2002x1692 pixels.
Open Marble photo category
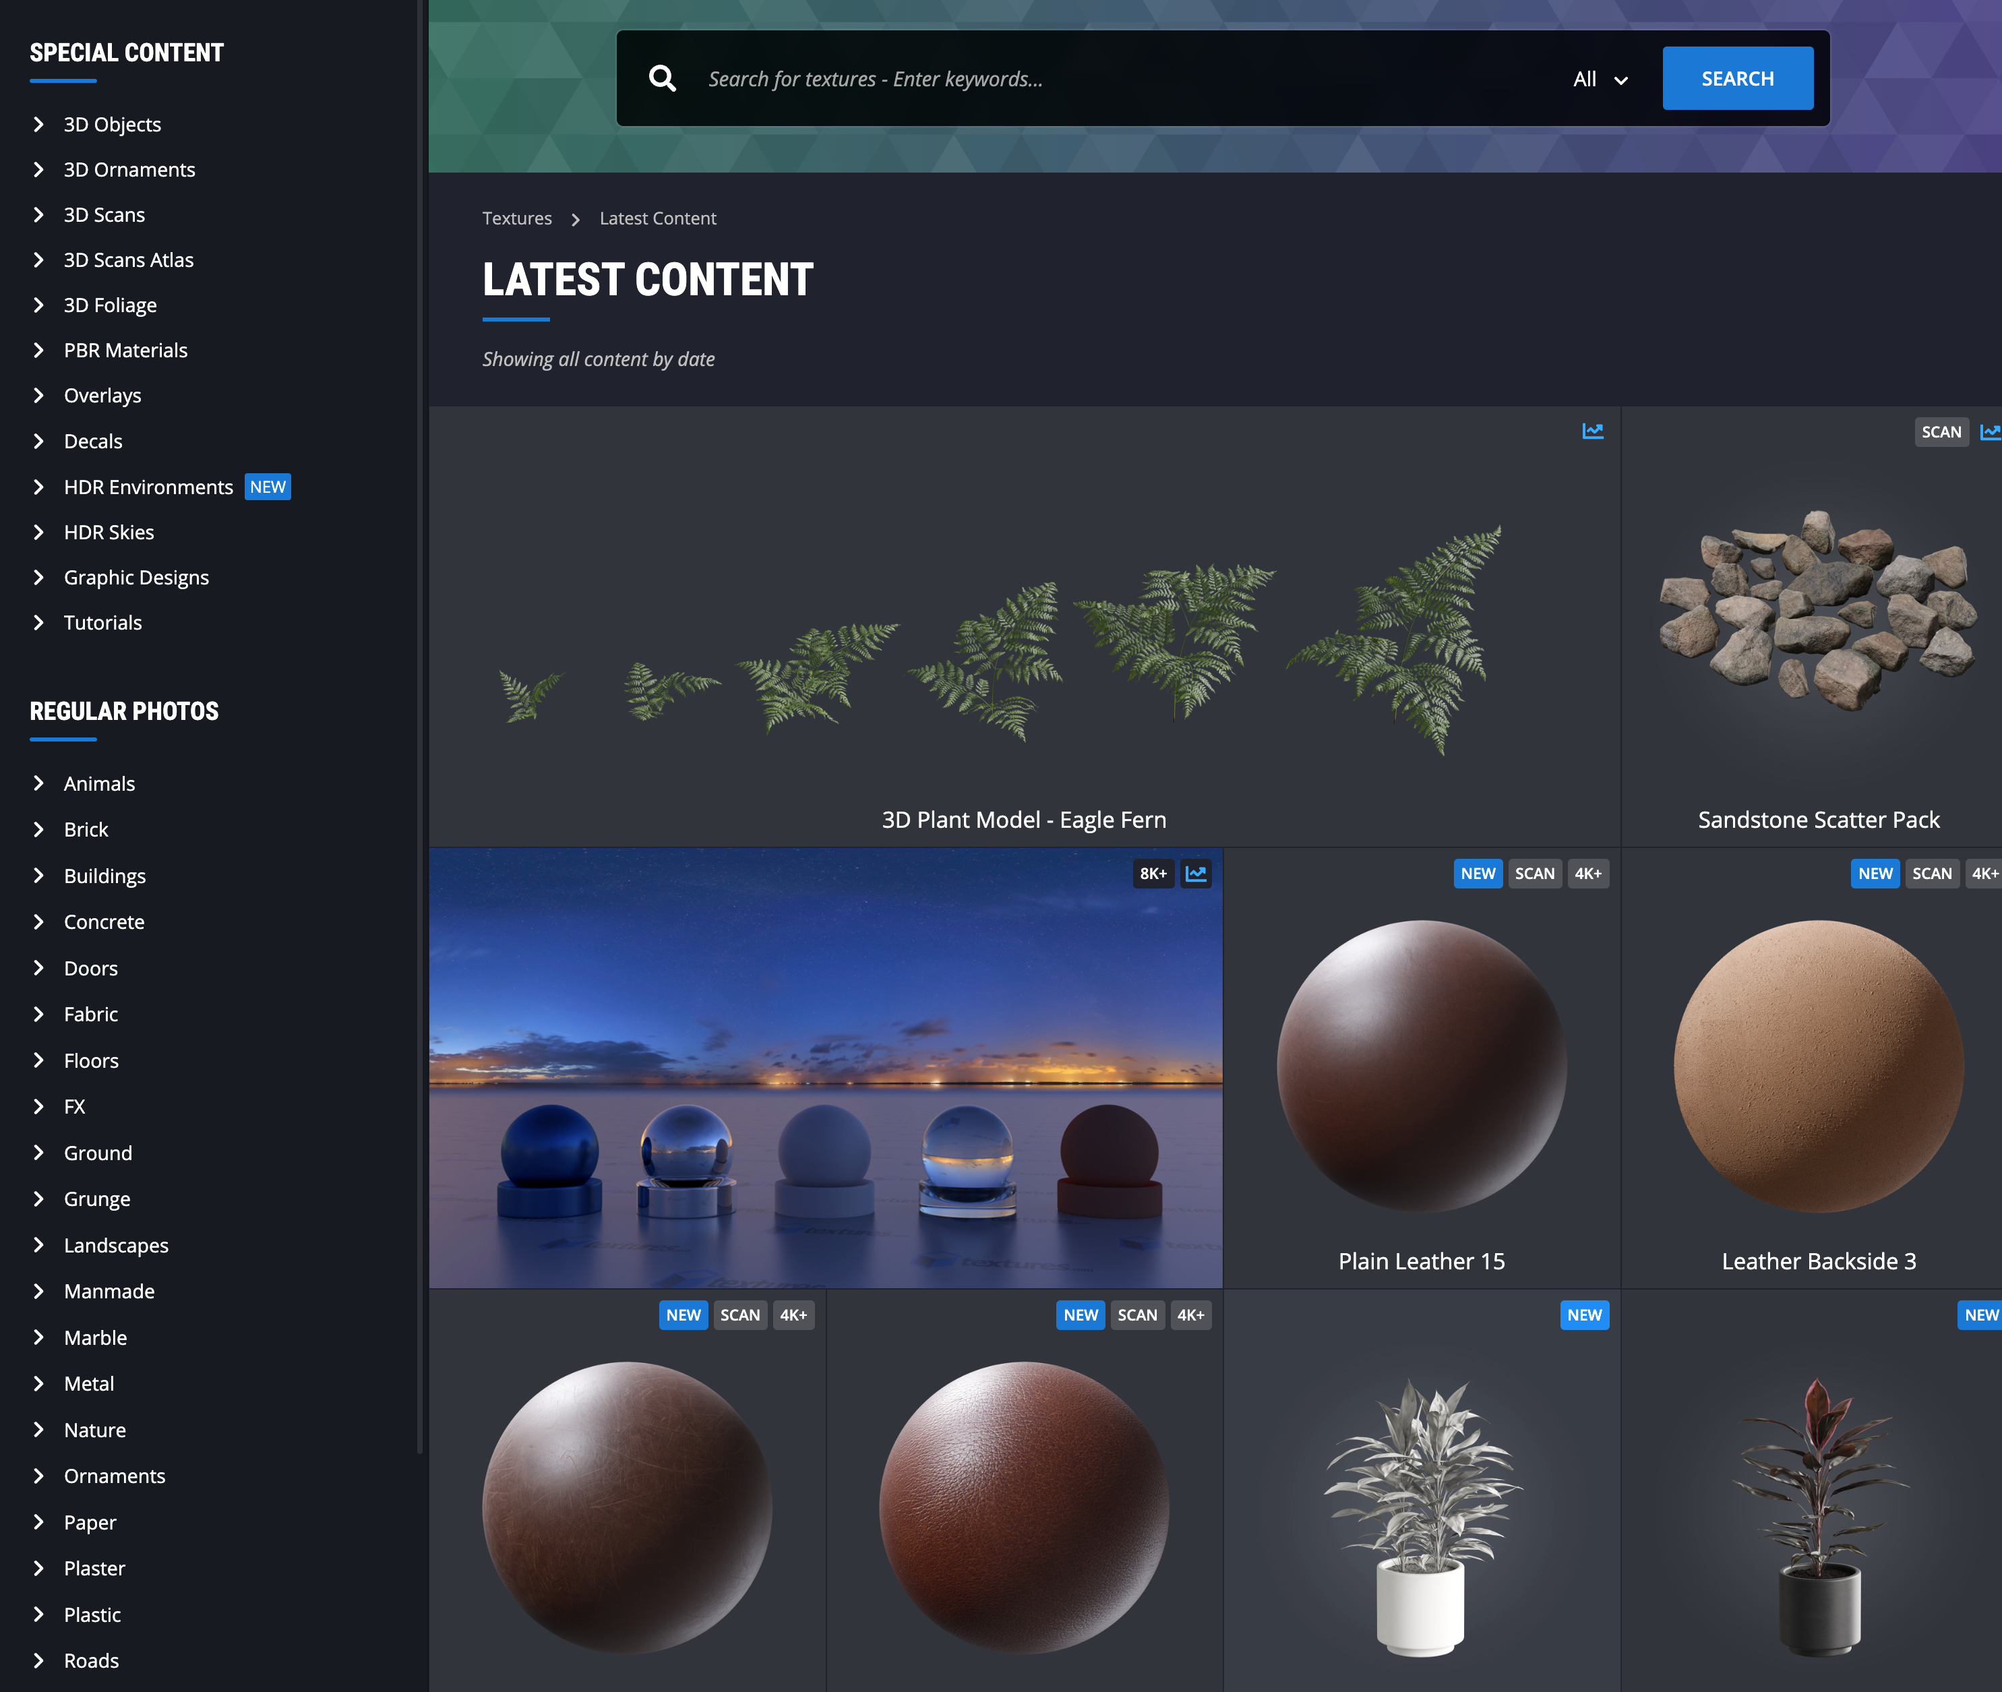[95, 1337]
